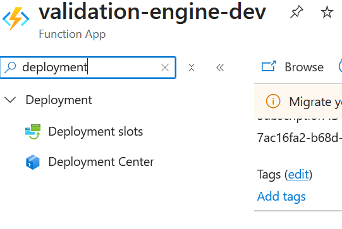Click the Deployment slots icon
The width and height of the screenshot is (342, 229).
(33, 131)
